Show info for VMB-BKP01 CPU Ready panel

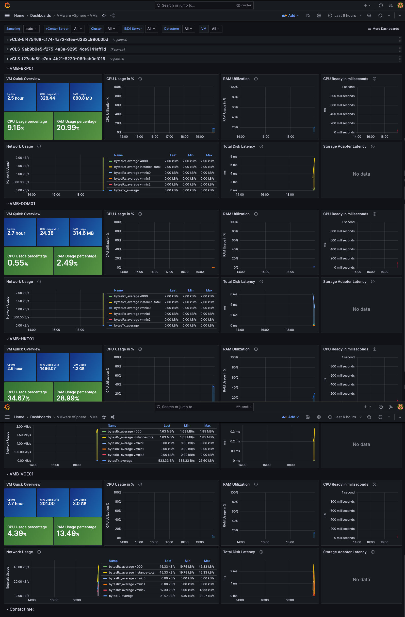[375, 79]
